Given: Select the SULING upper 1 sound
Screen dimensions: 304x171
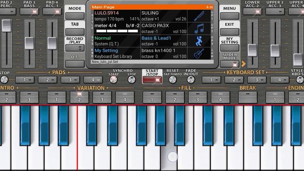Looking at the screenshot, I should pos(164,16).
